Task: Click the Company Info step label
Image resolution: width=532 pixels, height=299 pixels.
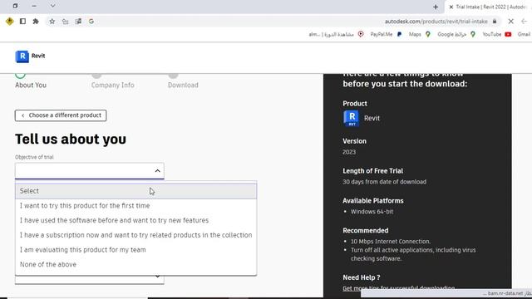Action: 113,85
